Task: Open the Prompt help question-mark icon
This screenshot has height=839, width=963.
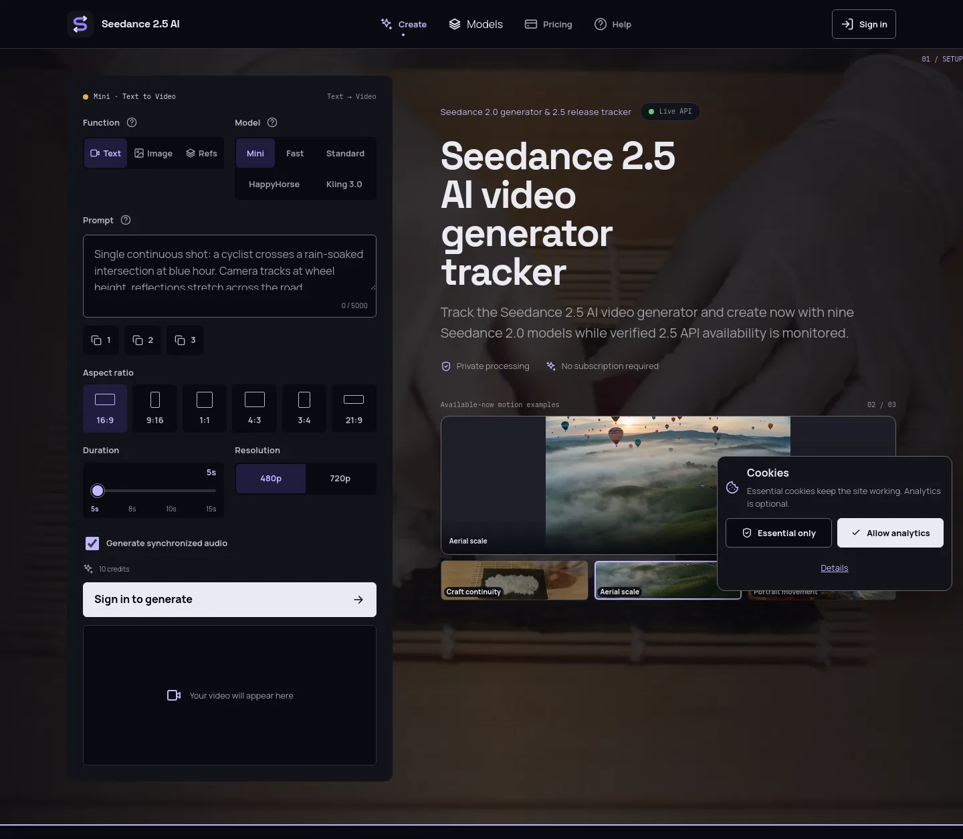Action: tap(126, 220)
